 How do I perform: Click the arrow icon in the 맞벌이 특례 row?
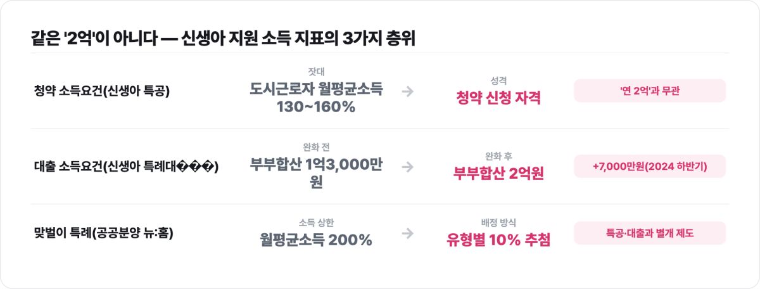point(408,233)
